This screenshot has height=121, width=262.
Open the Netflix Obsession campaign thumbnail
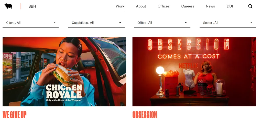(194, 72)
